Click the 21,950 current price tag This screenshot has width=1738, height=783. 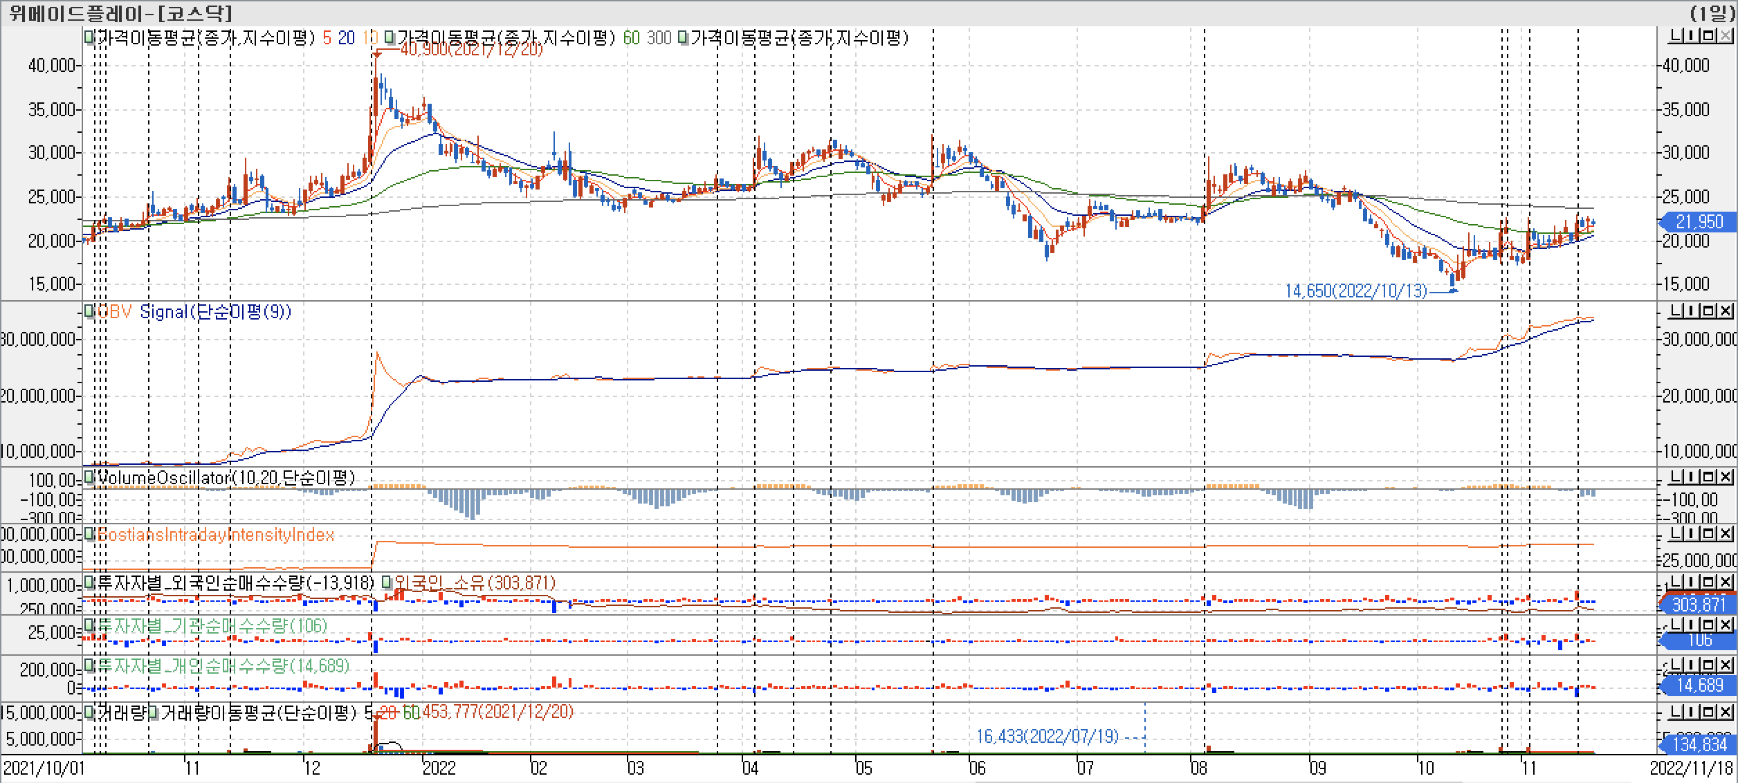click(x=1699, y=222)
